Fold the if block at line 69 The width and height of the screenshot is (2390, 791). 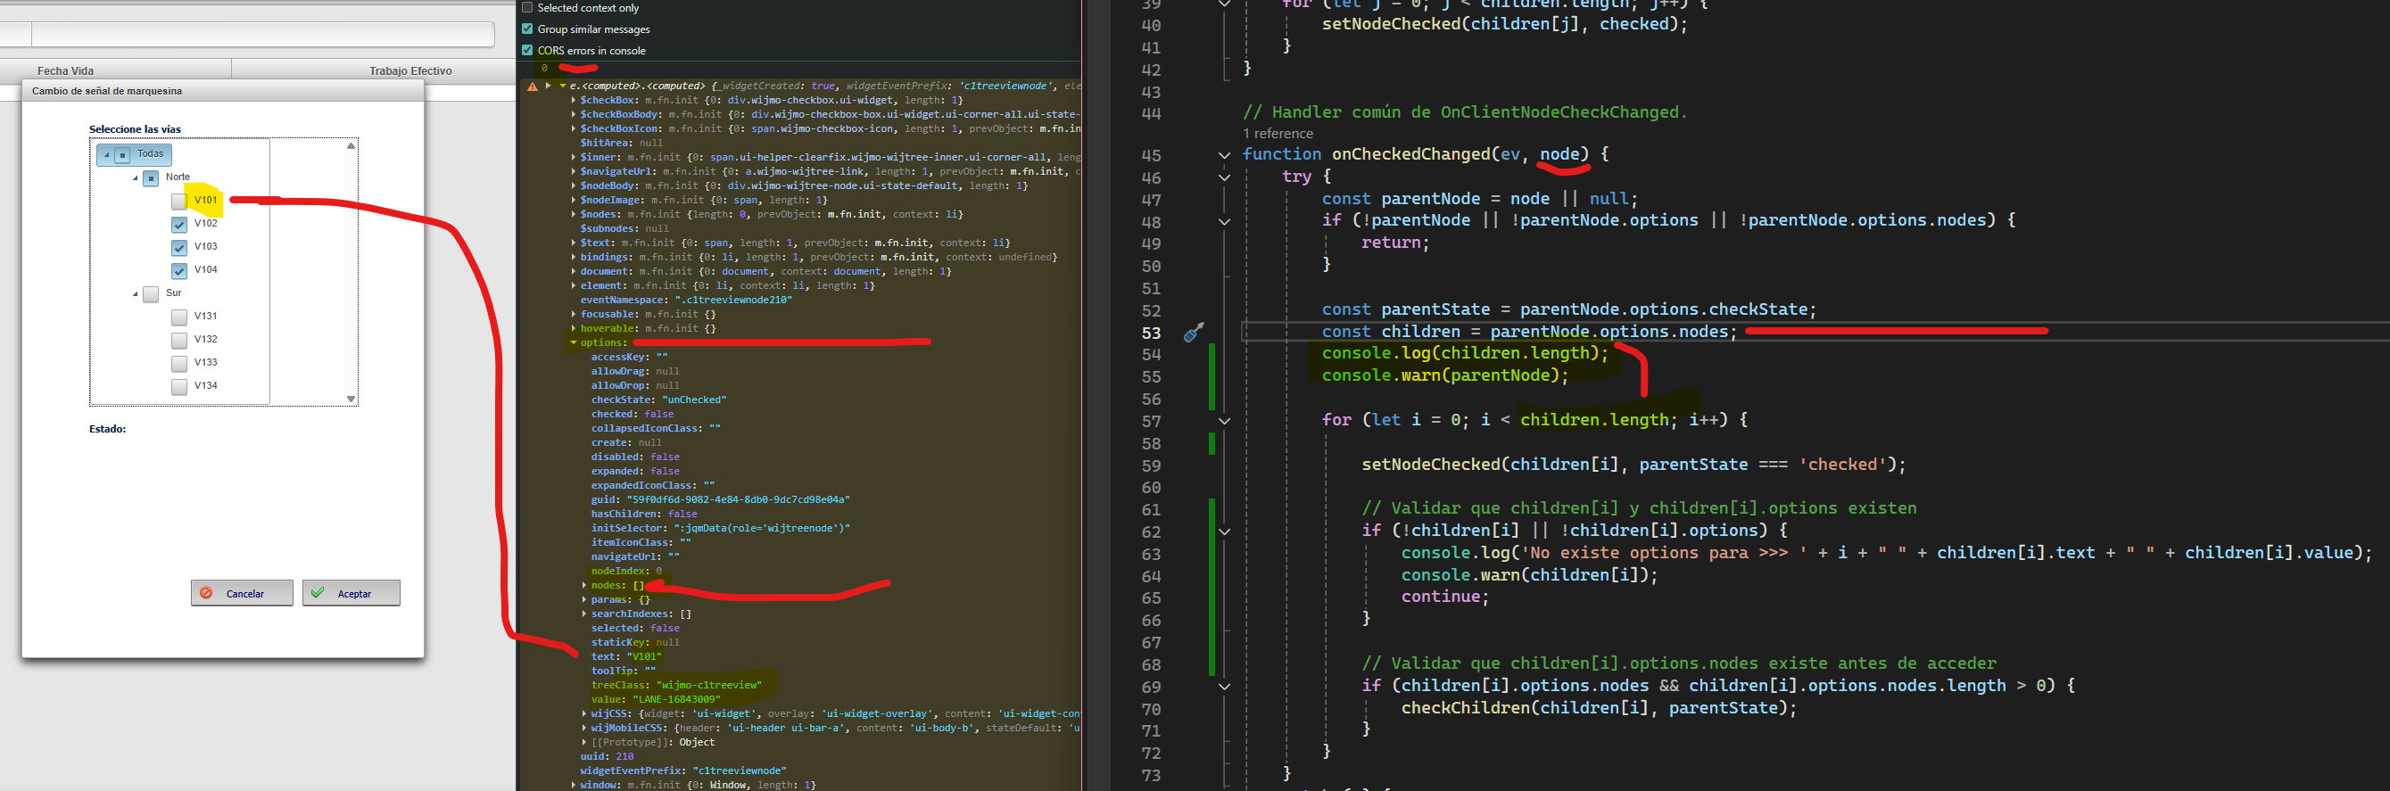point(1224,688)
